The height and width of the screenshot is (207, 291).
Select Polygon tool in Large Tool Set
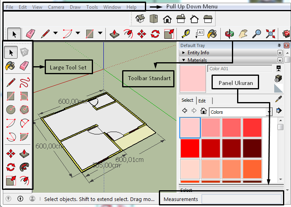pyautogui.click(x=24, y=110)
